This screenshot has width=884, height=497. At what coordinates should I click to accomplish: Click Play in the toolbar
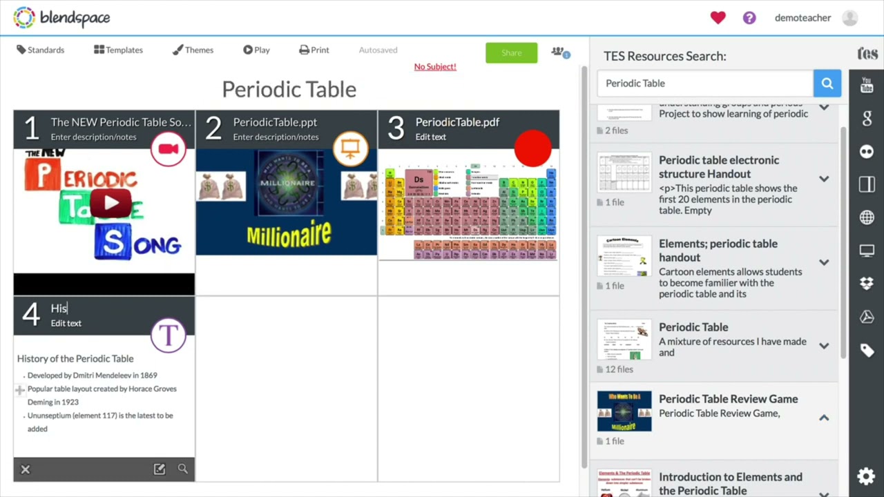pyautogui.click(x=256, y=50)
